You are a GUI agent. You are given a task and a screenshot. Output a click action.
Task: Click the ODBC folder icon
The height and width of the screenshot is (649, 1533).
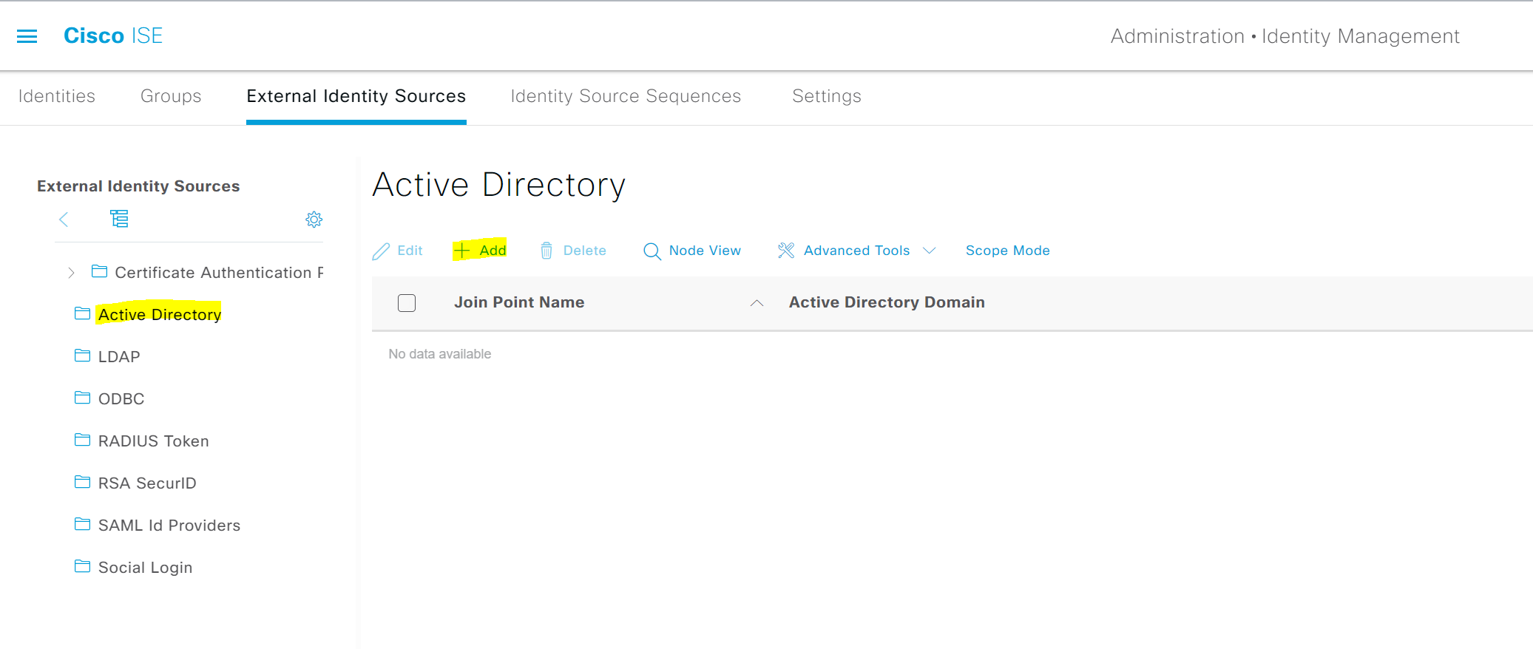[82, 398]
